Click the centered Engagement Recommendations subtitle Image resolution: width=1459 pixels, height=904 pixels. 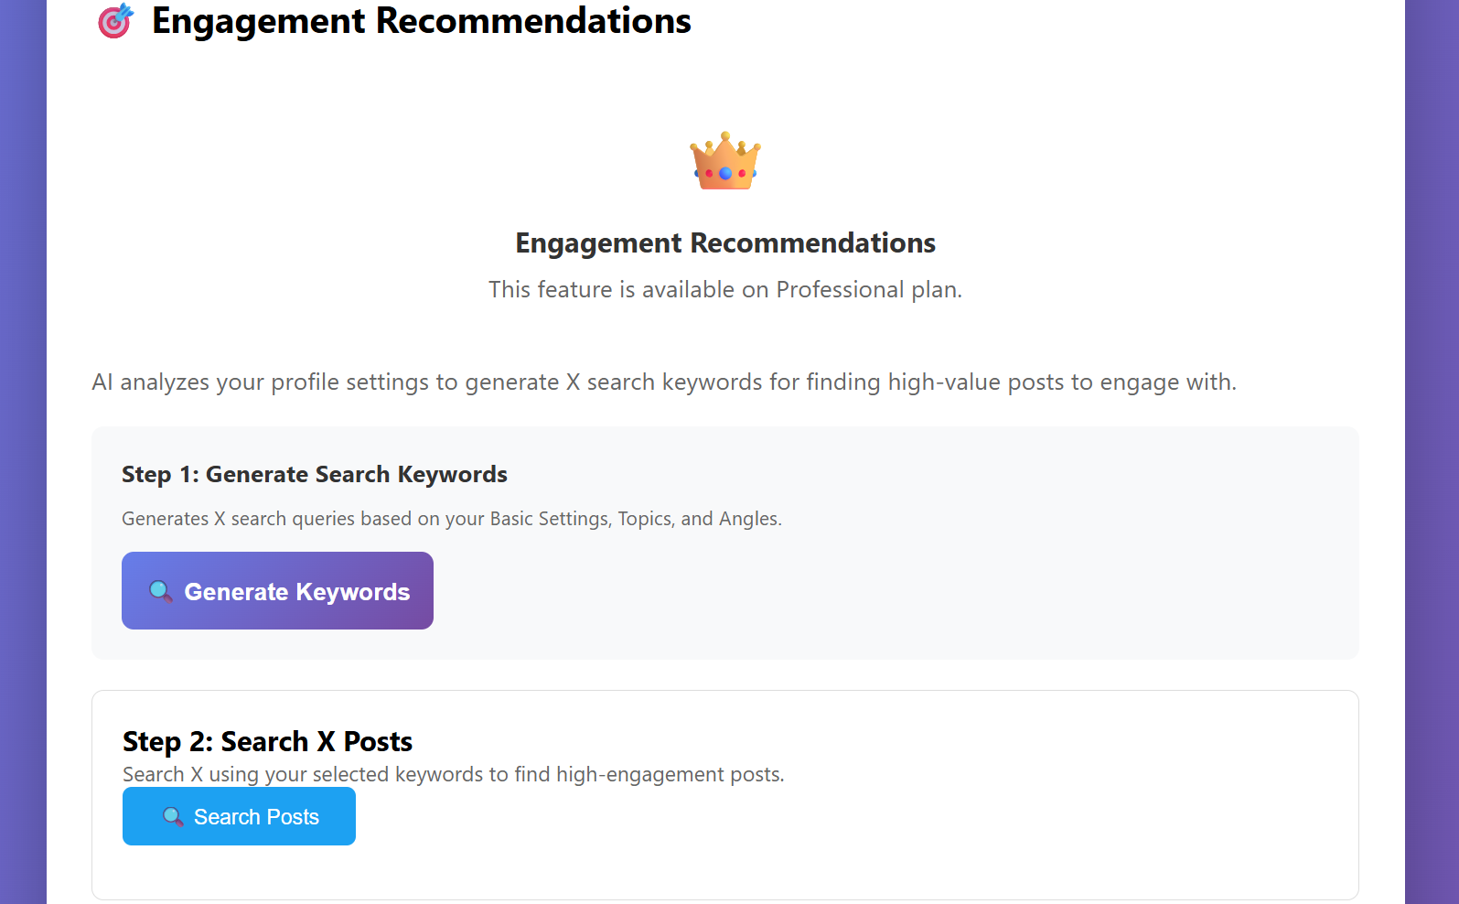click(x=724, y=242)
